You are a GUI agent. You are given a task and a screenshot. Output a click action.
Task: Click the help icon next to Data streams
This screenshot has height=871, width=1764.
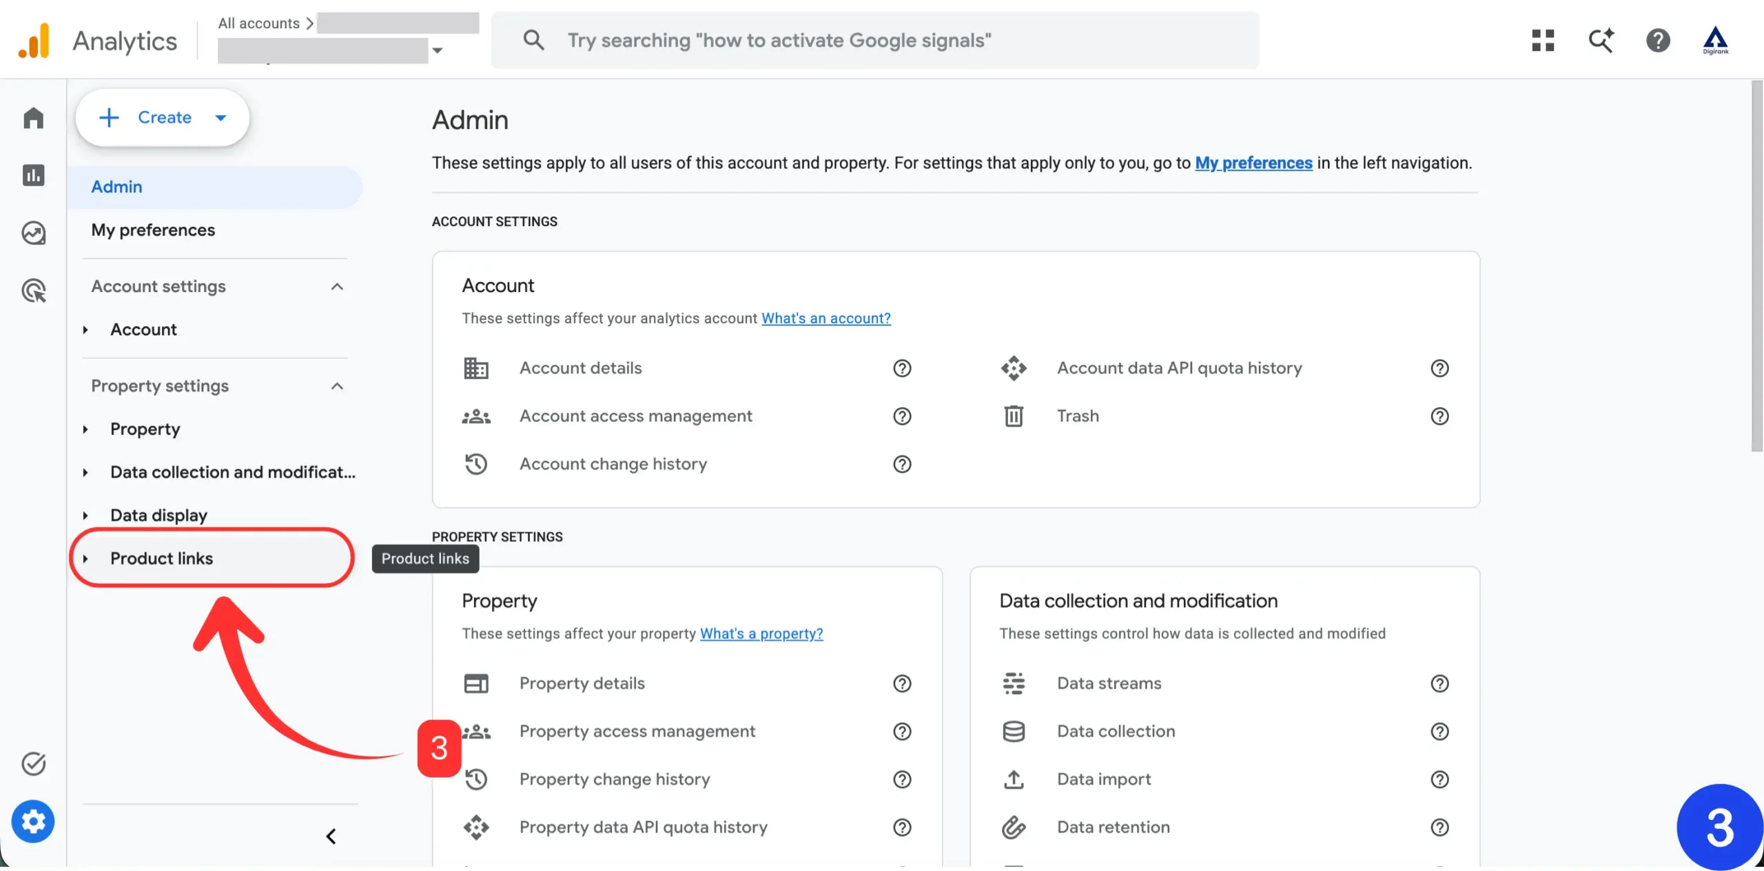pos(1439,684)
